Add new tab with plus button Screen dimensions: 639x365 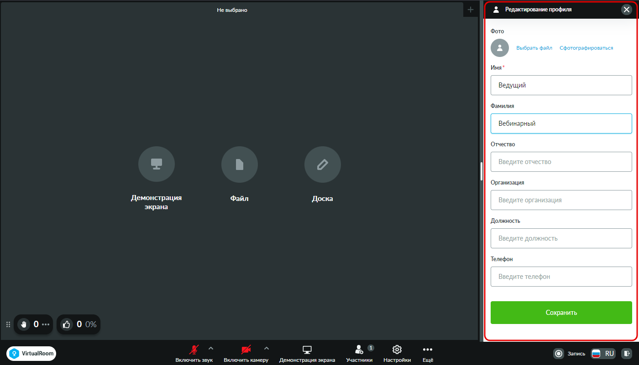(x=471, y=10)
